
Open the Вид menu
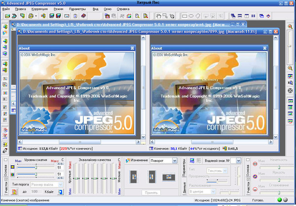[96, 9]
